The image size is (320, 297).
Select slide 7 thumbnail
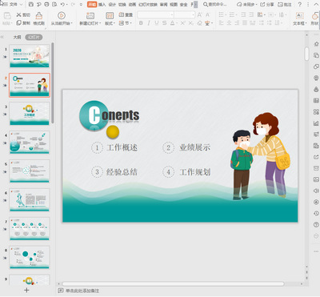[x=30, y=229]
